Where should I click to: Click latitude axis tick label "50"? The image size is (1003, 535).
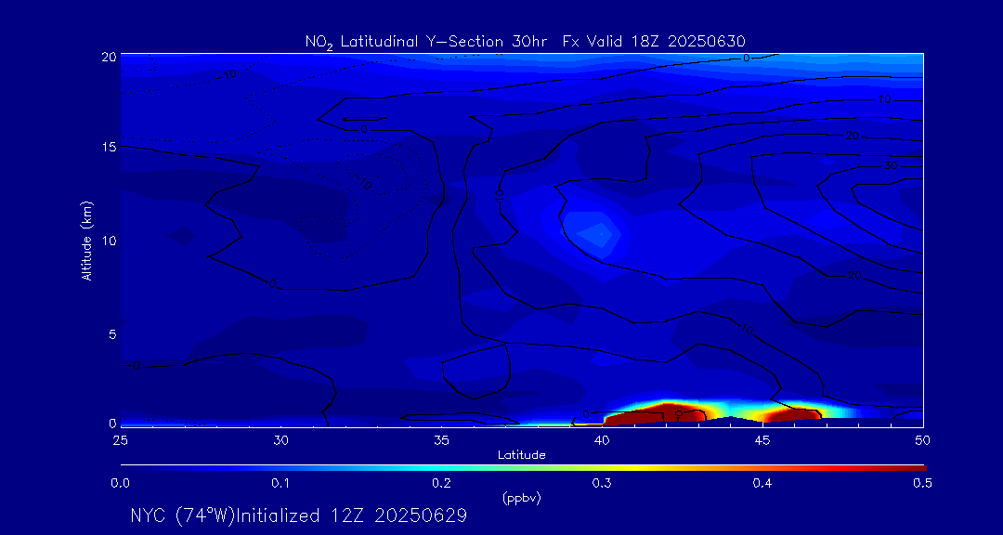923,440
